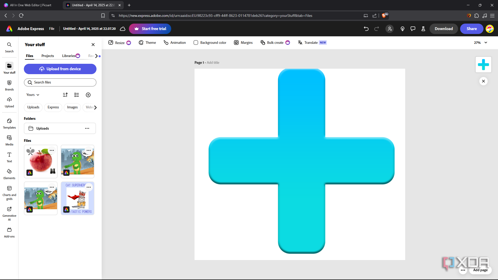
Task: Toggle the Background color swatch box
Action: (x=196, y=43)
